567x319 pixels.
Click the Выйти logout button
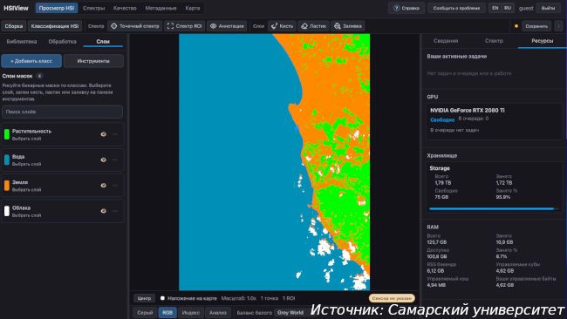(548, 8)
